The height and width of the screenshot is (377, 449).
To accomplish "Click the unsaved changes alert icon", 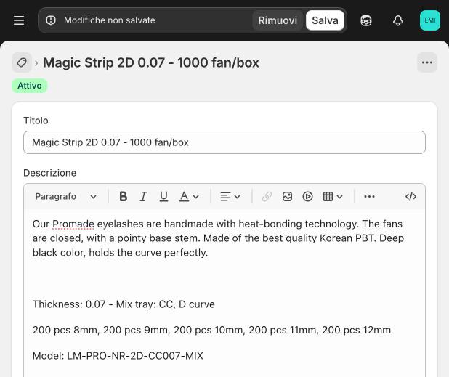I will coord(51,20).
